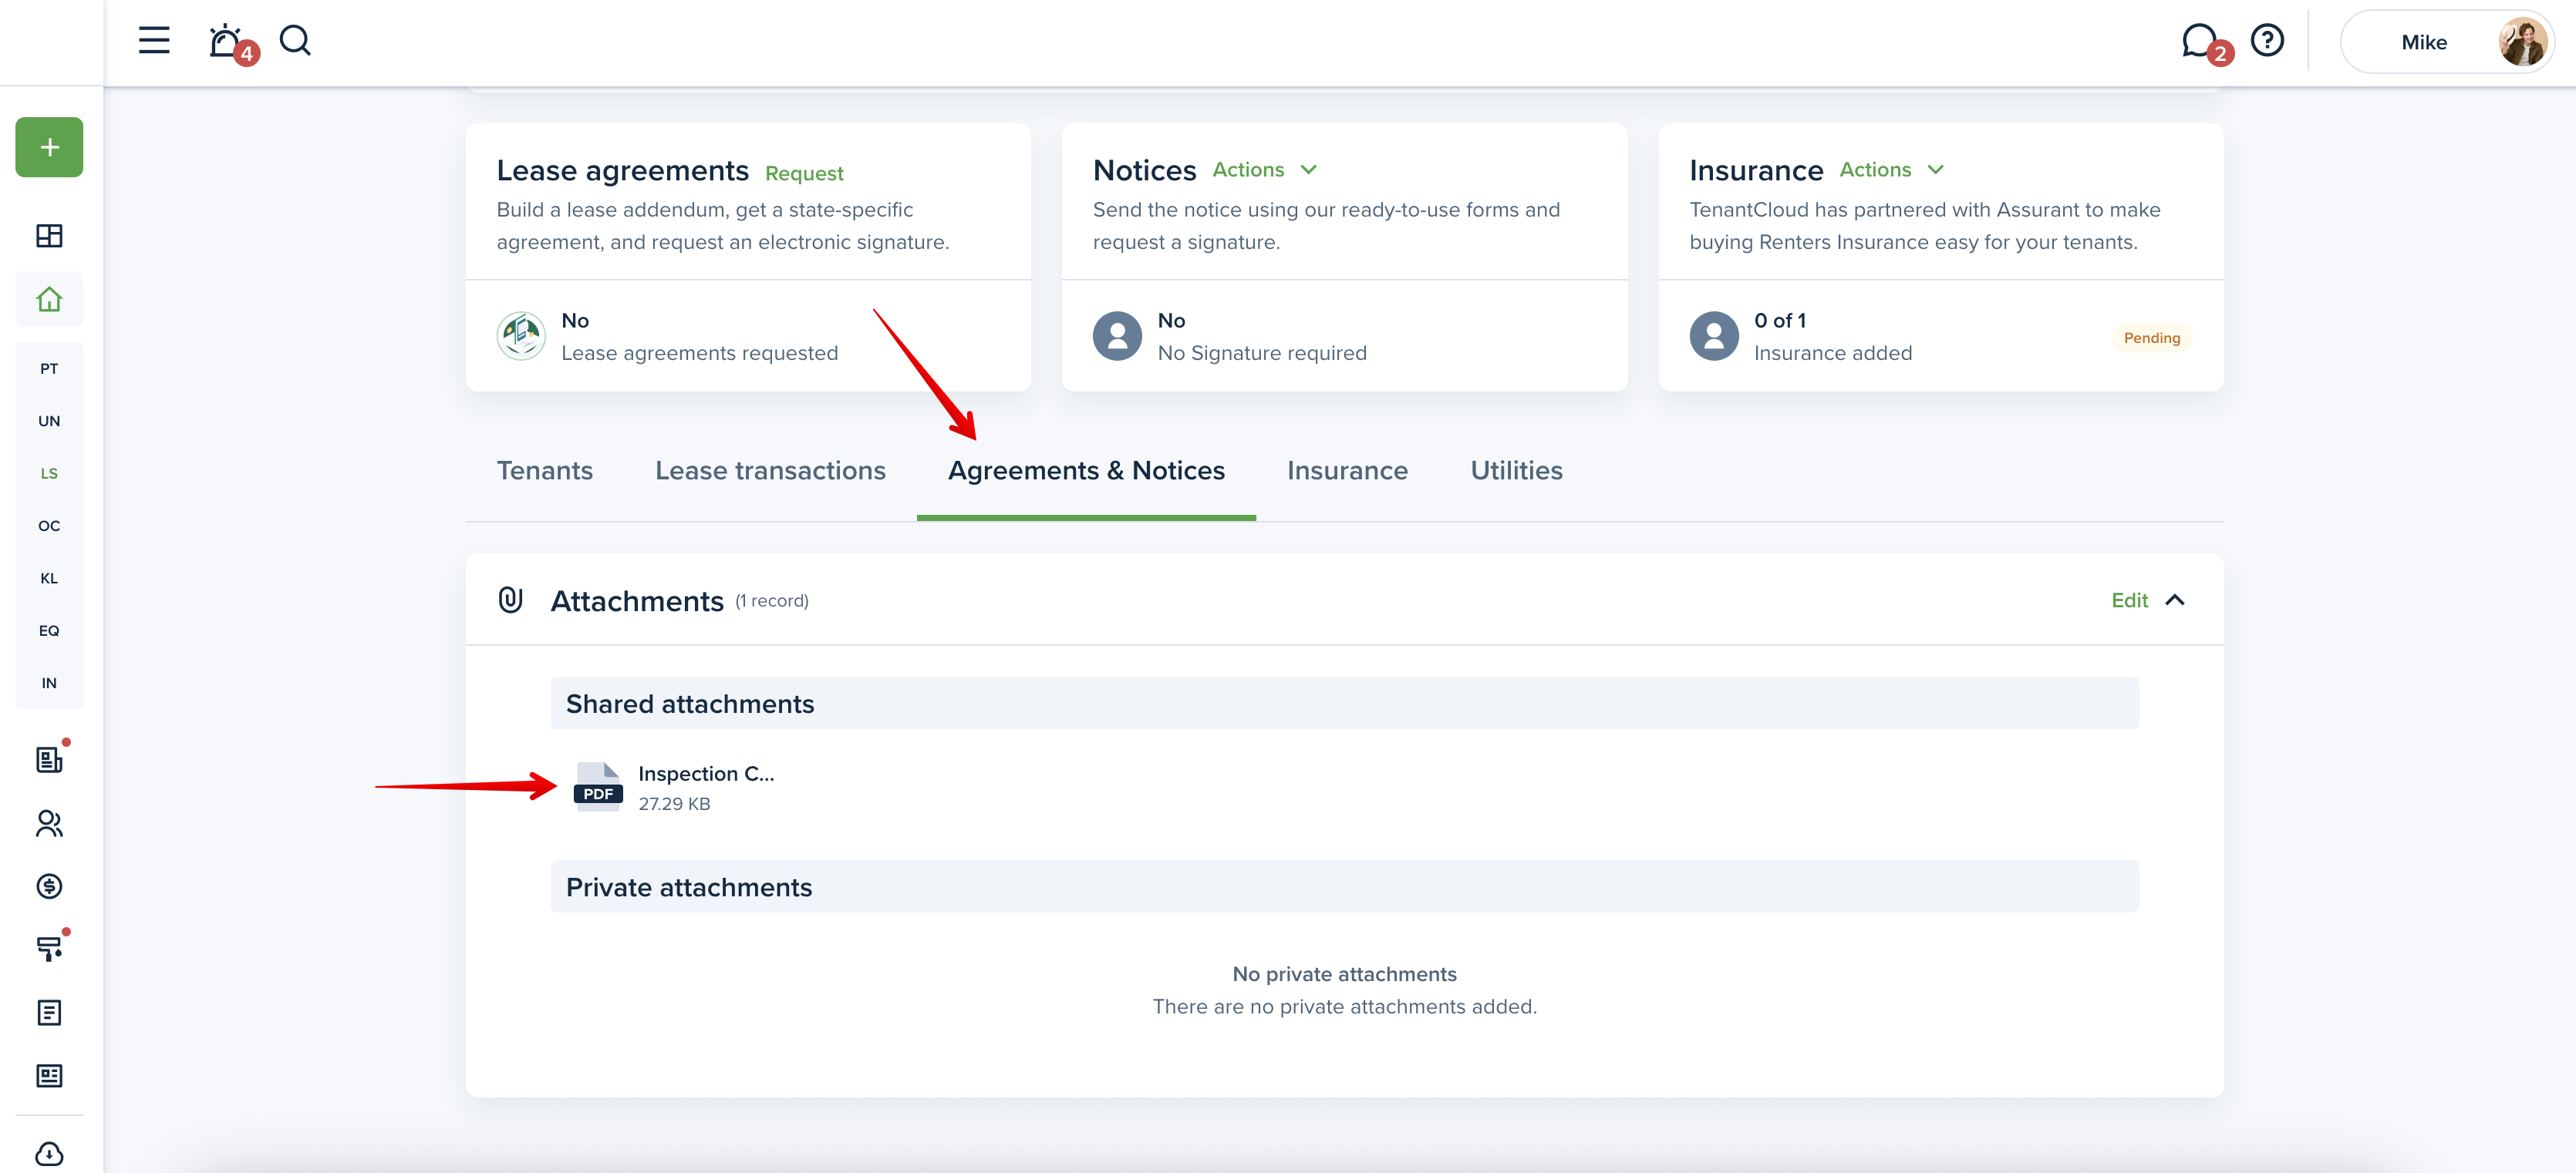This screenshot has height=1173, width=2576.
Task: Open the chat messages icon
Action: [x=2198, y=41]
